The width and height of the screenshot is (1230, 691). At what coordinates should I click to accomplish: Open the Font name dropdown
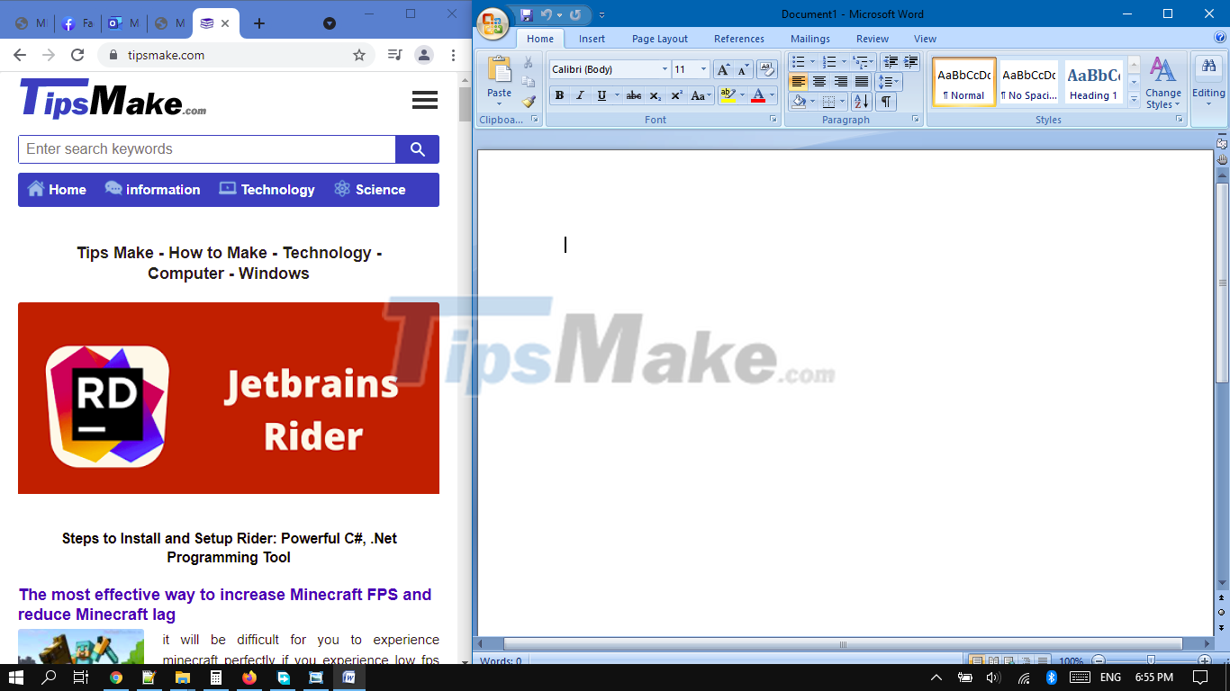665,68
